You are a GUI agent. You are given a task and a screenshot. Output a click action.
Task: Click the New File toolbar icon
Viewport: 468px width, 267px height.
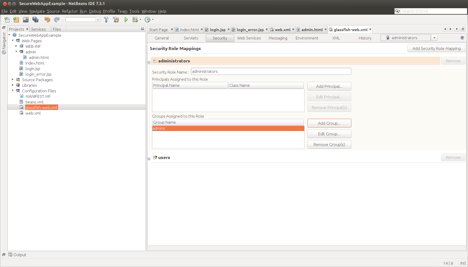point(7,20)
